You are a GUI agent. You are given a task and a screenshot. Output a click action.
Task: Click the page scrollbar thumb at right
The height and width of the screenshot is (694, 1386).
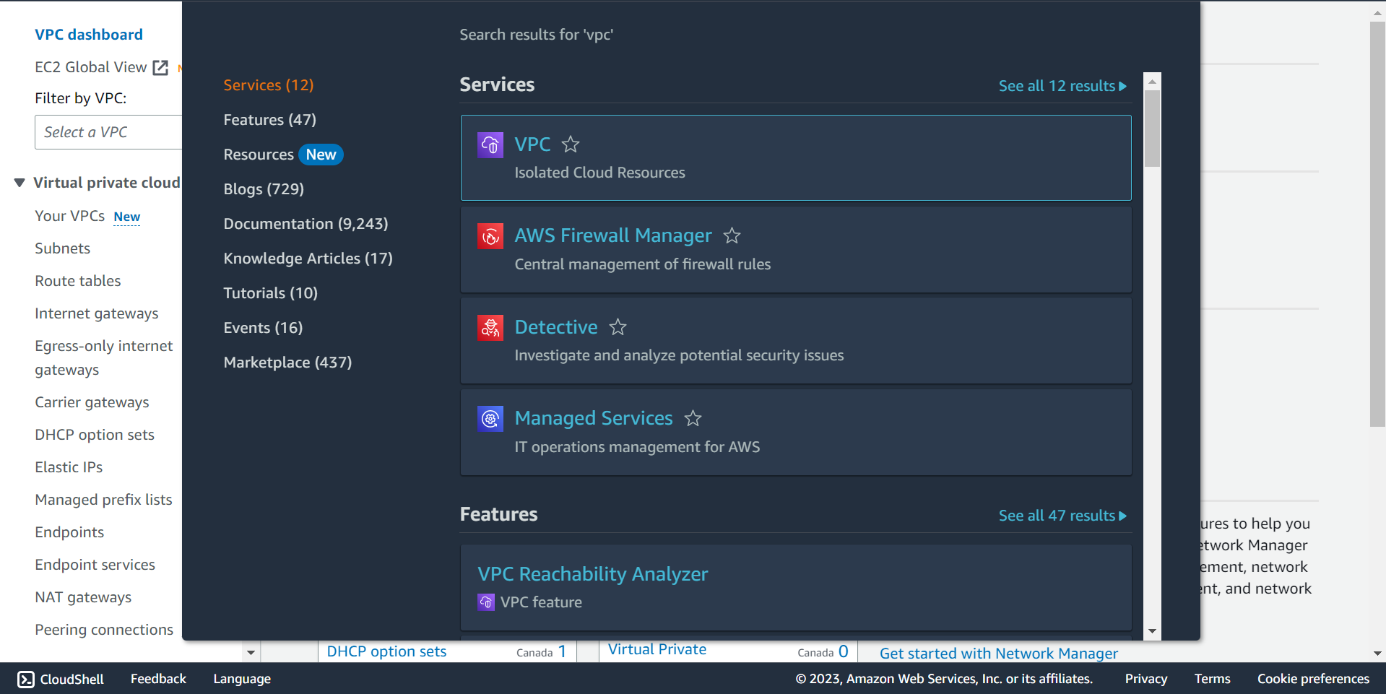[x=1377, y=224]
